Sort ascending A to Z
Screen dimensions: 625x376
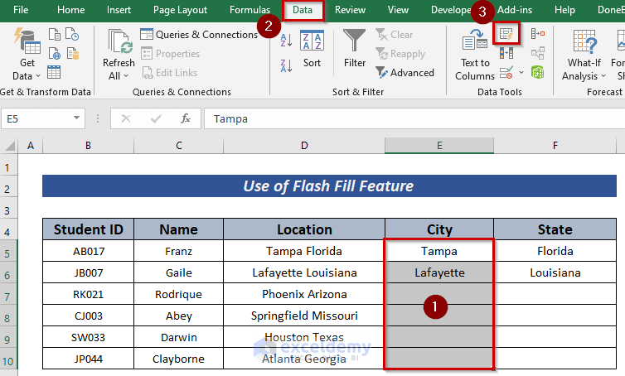point(284,42)
